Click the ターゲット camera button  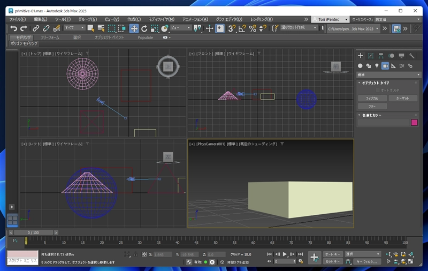pos(402,99)
